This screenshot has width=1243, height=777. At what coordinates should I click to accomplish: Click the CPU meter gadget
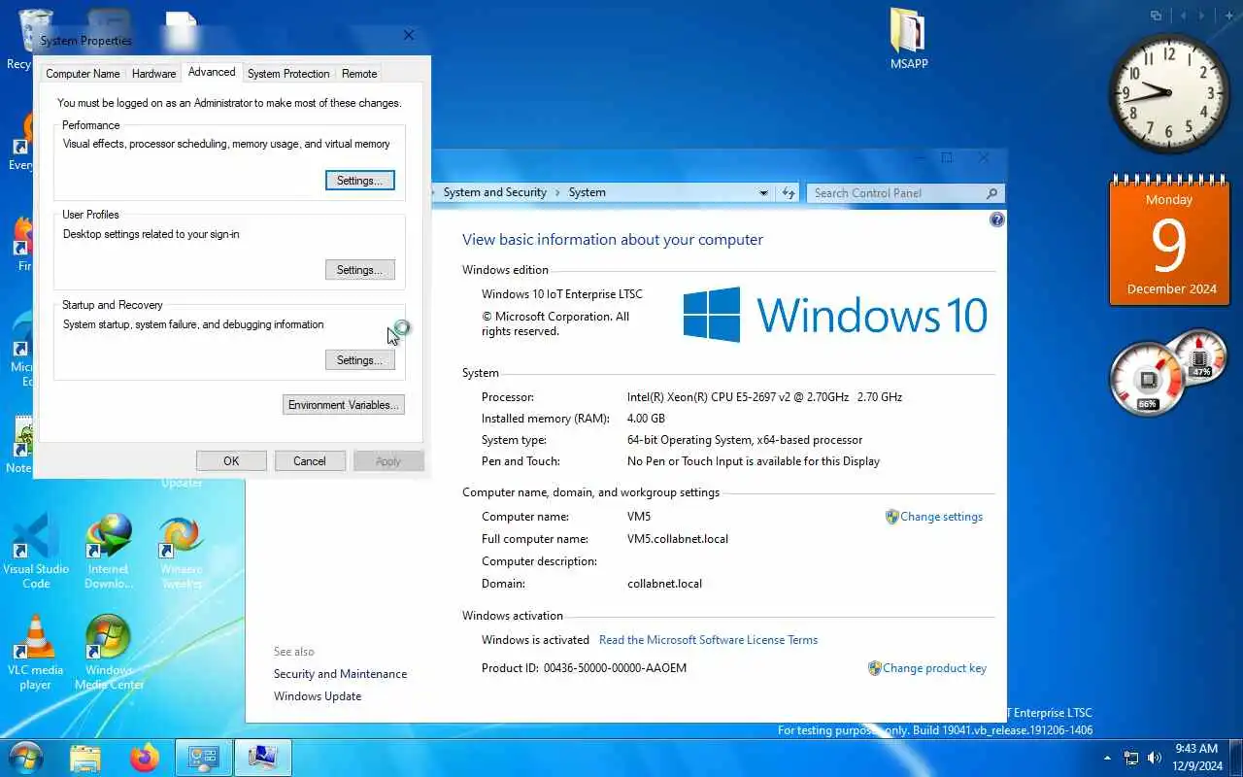tap(1147, 379)
